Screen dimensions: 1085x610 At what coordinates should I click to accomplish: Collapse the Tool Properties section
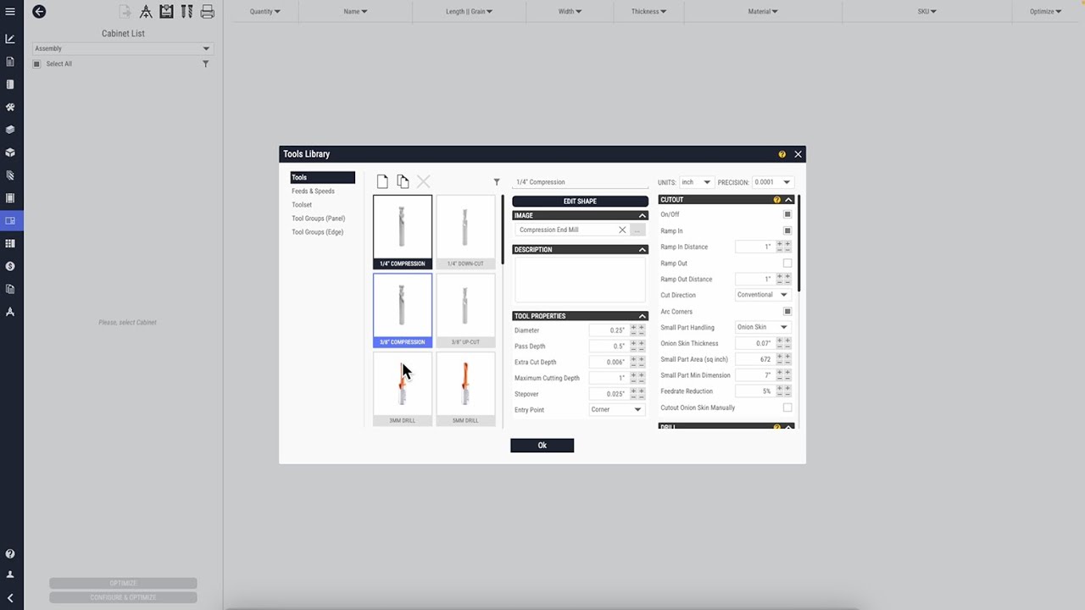pos(642,316)
